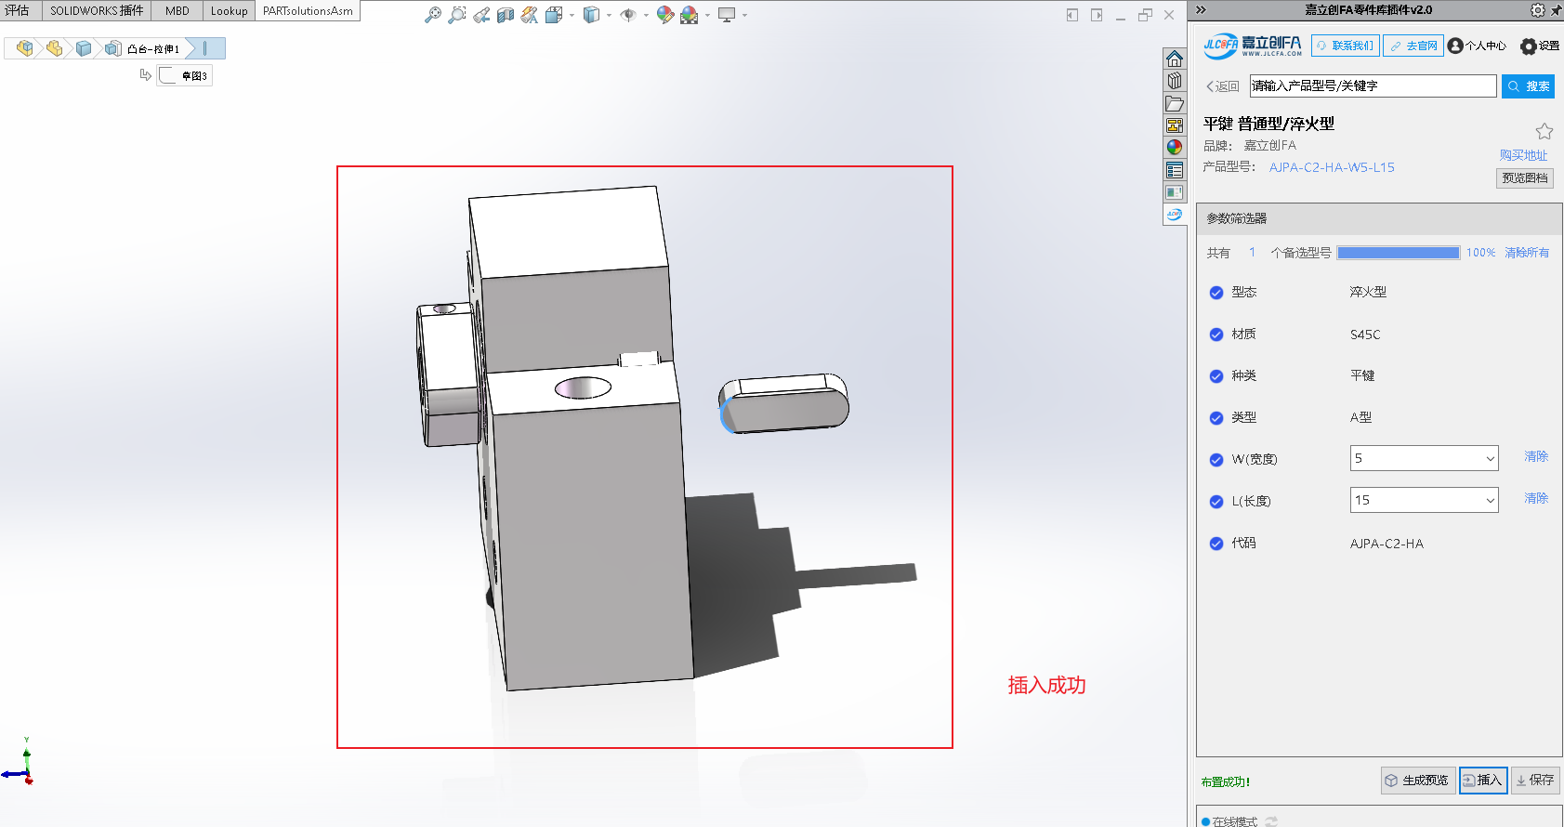Switch to the PARTsolutionsAsm tab
This screenshot has height=827, width=1564.
(308, 11)
